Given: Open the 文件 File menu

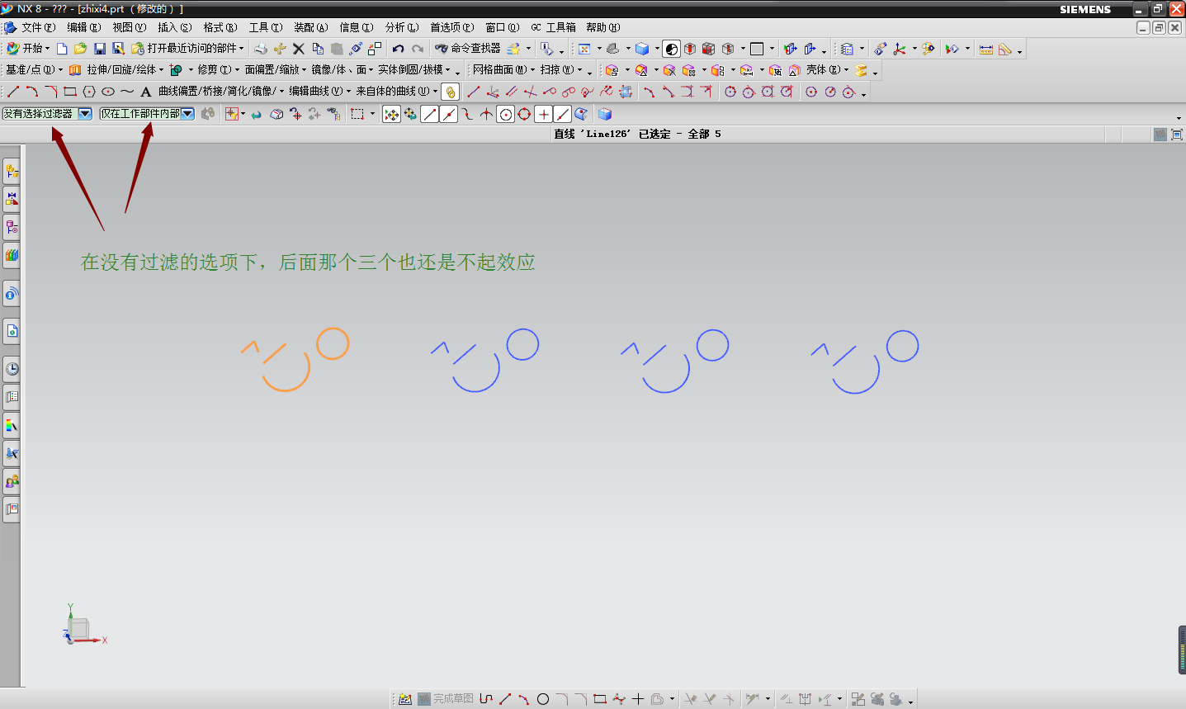Looking at the screenshot, I should click(x=38, y=27).
